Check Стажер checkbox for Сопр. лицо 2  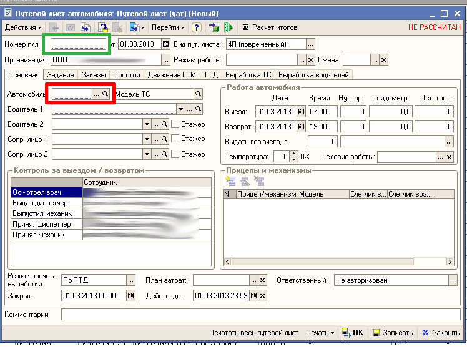click(175, 154)
